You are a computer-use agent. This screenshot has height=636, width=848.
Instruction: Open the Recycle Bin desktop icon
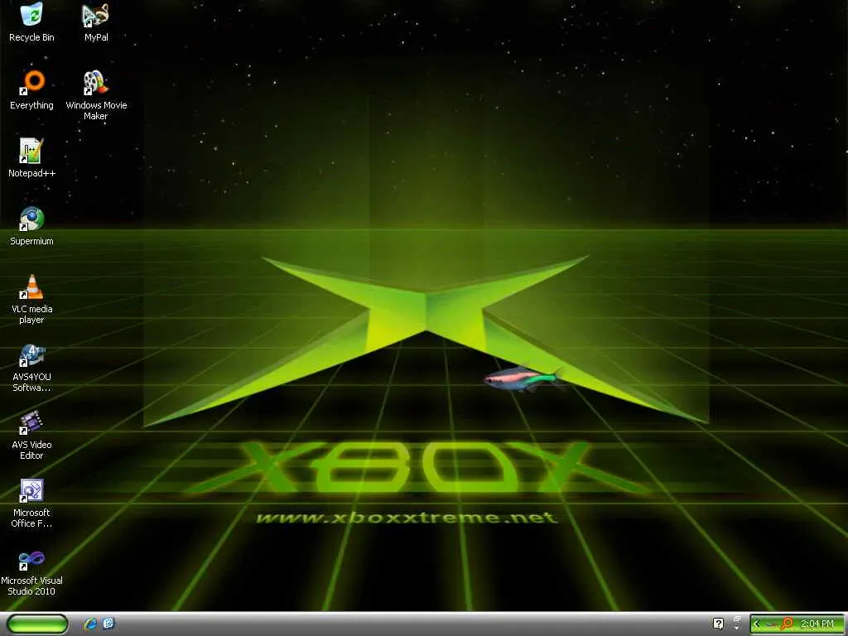31,22
